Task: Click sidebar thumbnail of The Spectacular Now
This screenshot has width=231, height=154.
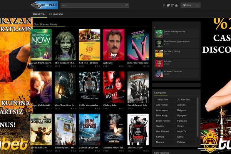Action: point(159,33)
